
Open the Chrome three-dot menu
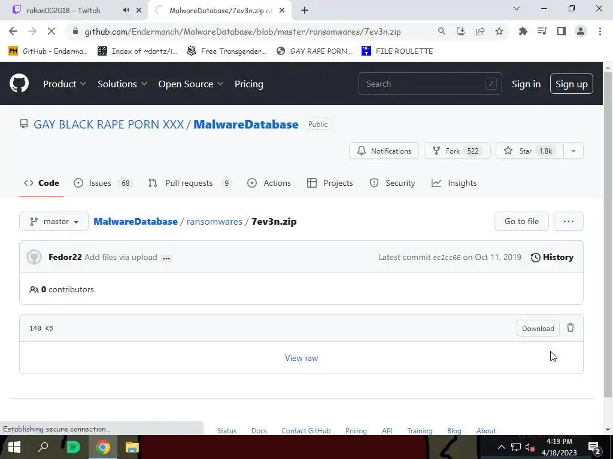click(600, 32)
